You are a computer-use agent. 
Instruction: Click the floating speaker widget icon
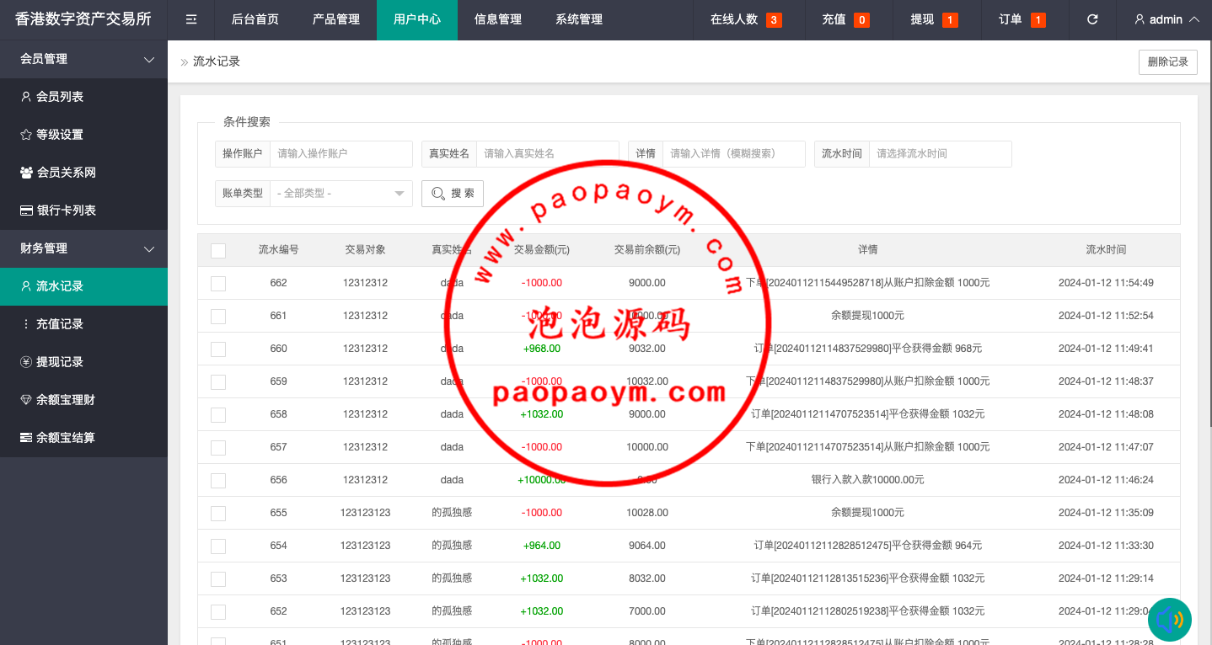(1170, 620)
